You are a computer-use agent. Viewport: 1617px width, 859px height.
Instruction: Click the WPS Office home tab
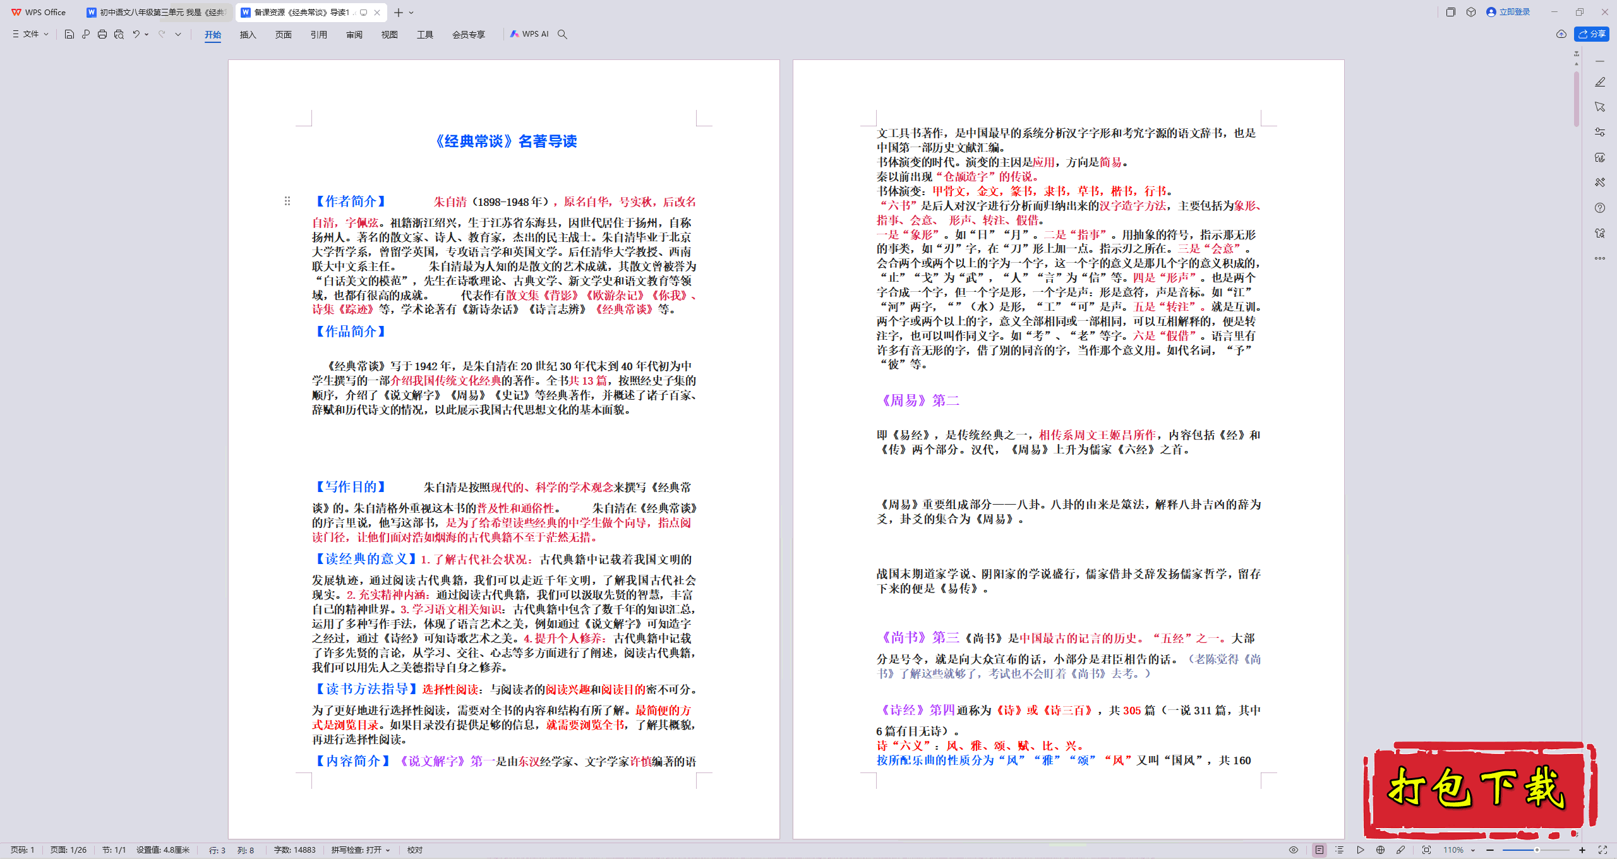click(39, 12)
